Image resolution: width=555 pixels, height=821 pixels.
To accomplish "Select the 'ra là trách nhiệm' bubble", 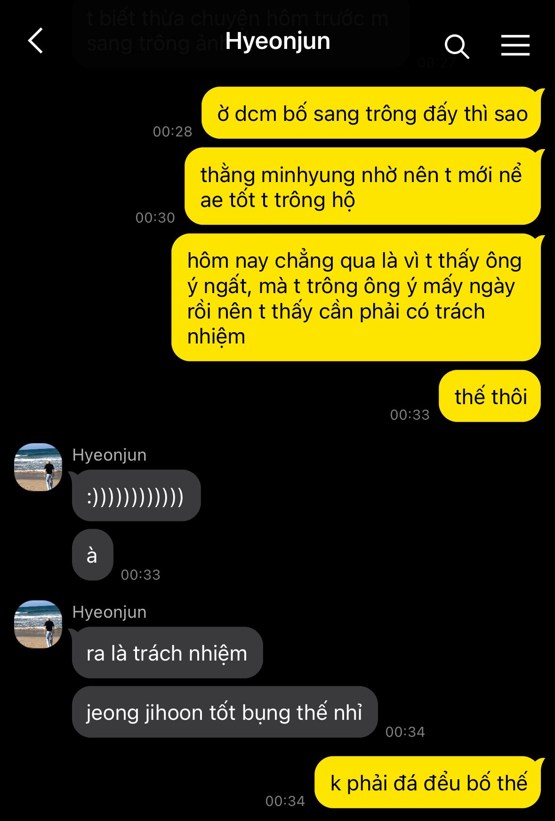I will 167,653.
